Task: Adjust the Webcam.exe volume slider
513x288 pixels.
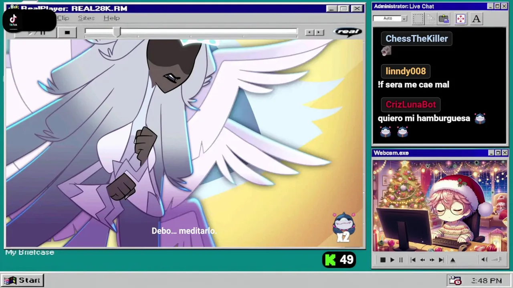Action: pos(497,260)
